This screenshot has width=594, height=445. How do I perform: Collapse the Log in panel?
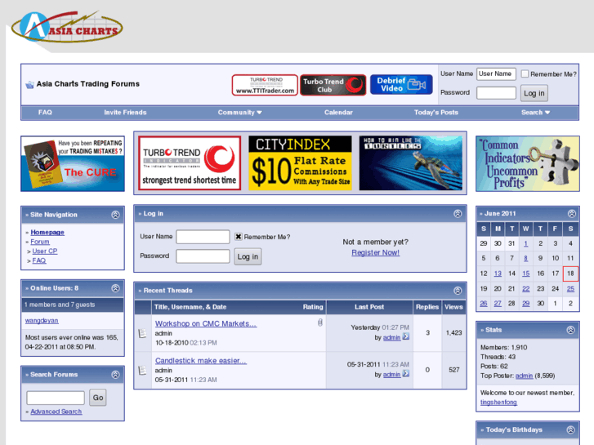(x=458, y=214)
